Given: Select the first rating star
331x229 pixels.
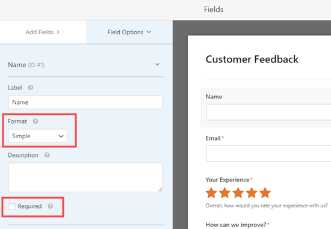Looking at the screenshot, I should pyautogui.click(x=211, y=193).
